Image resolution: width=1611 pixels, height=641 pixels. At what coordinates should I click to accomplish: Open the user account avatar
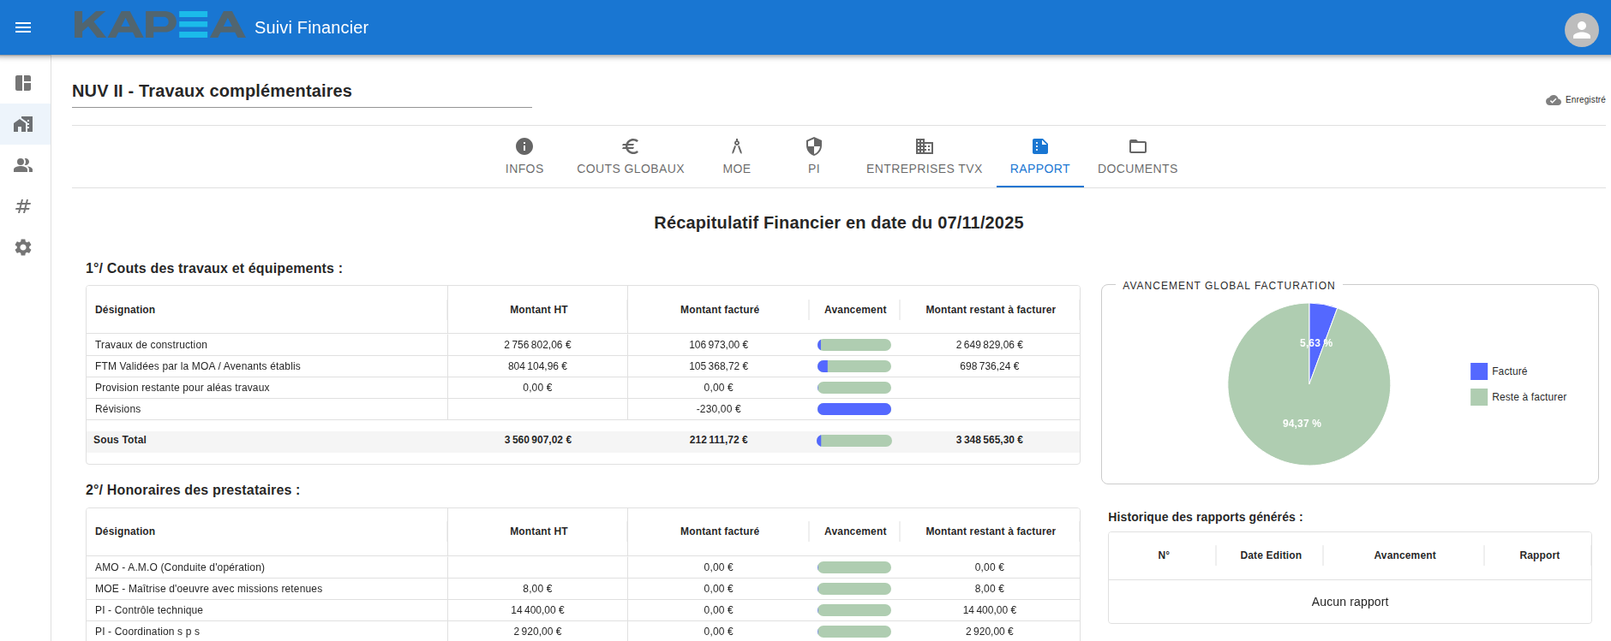pos(1581,30)
